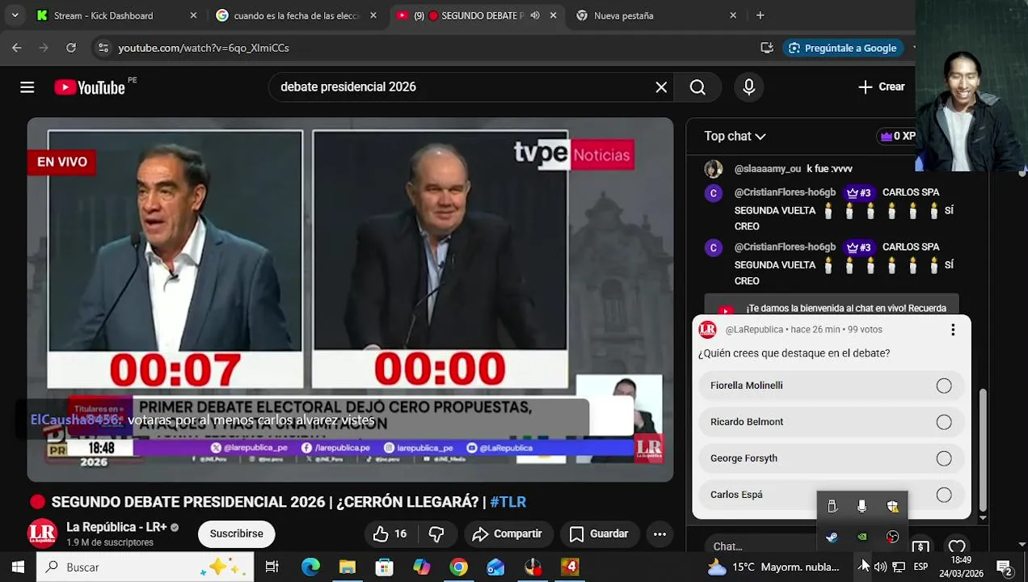Select George Forsyth poll option
The width and height of the screenshot is (1028, 582).
tap(832, 458)
